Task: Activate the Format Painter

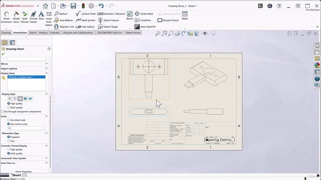Action: click(33, 17)
